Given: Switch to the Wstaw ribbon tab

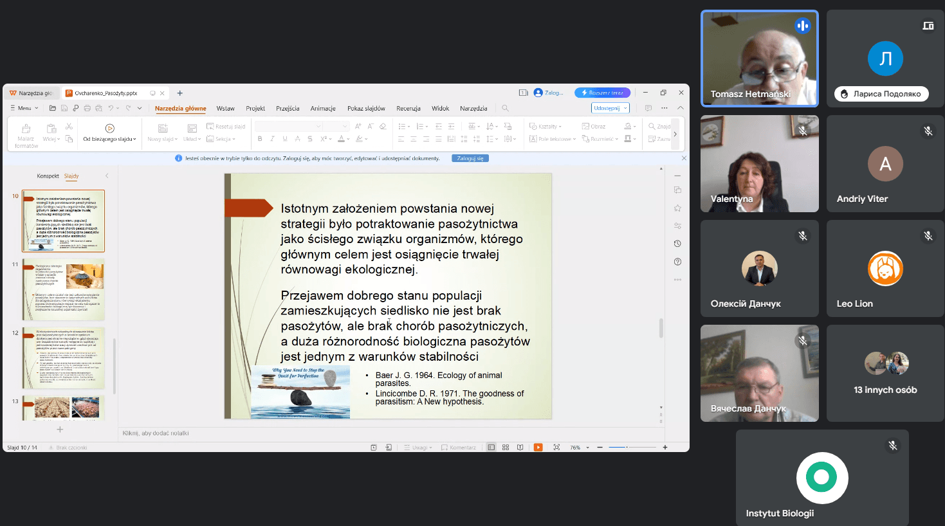Looking at the screenshot, I should point(225,108).
